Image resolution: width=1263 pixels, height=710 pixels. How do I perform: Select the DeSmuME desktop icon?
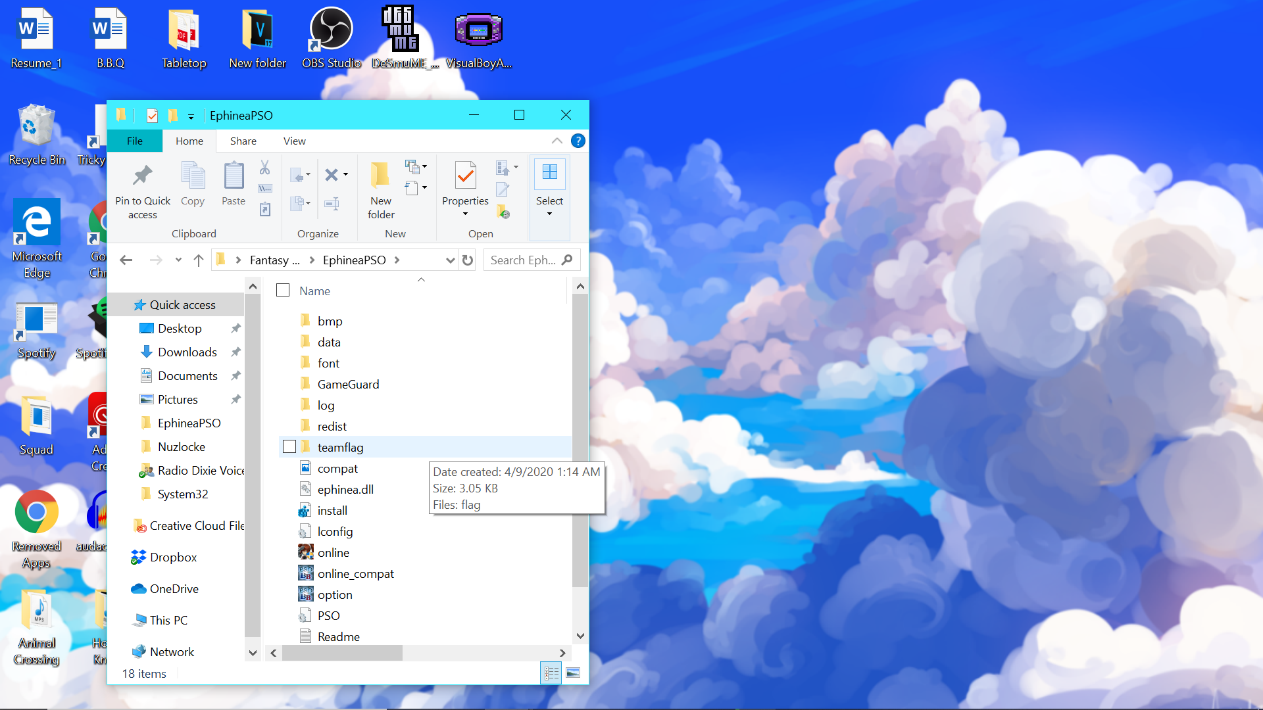click(404, 38)
